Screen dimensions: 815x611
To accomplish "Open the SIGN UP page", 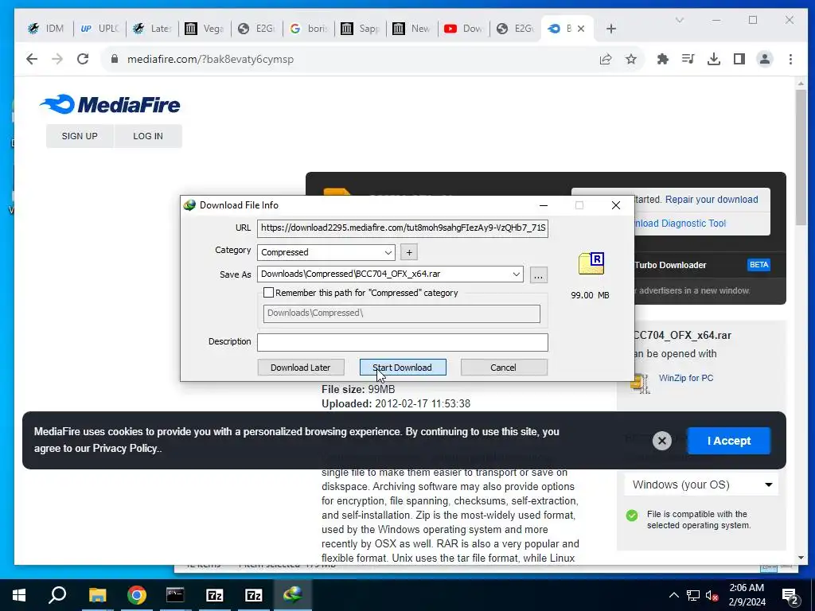I will click(80, 136).
